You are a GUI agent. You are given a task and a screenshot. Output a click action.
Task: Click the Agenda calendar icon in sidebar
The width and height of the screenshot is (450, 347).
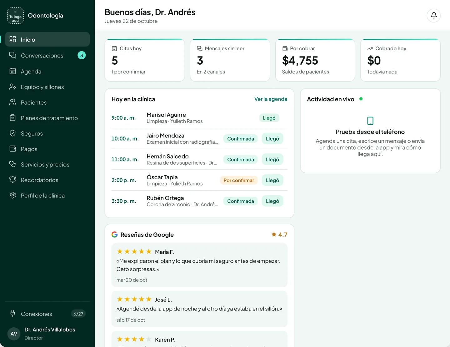click(x=12, y=71)
